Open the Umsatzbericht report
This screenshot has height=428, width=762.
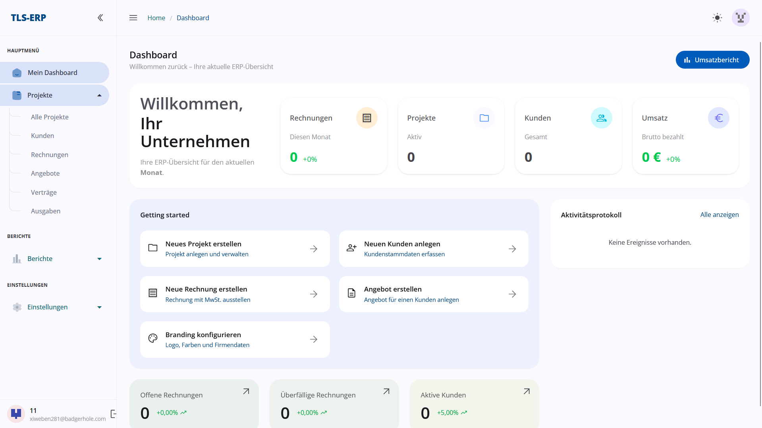712,60
